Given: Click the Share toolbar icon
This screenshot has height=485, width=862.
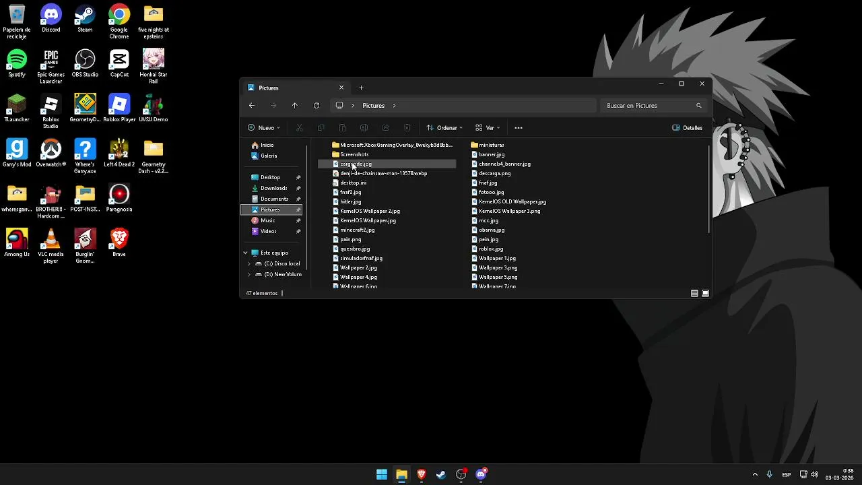Looking at the screenshot, I should pyautogui.click(x=385, y=128).
